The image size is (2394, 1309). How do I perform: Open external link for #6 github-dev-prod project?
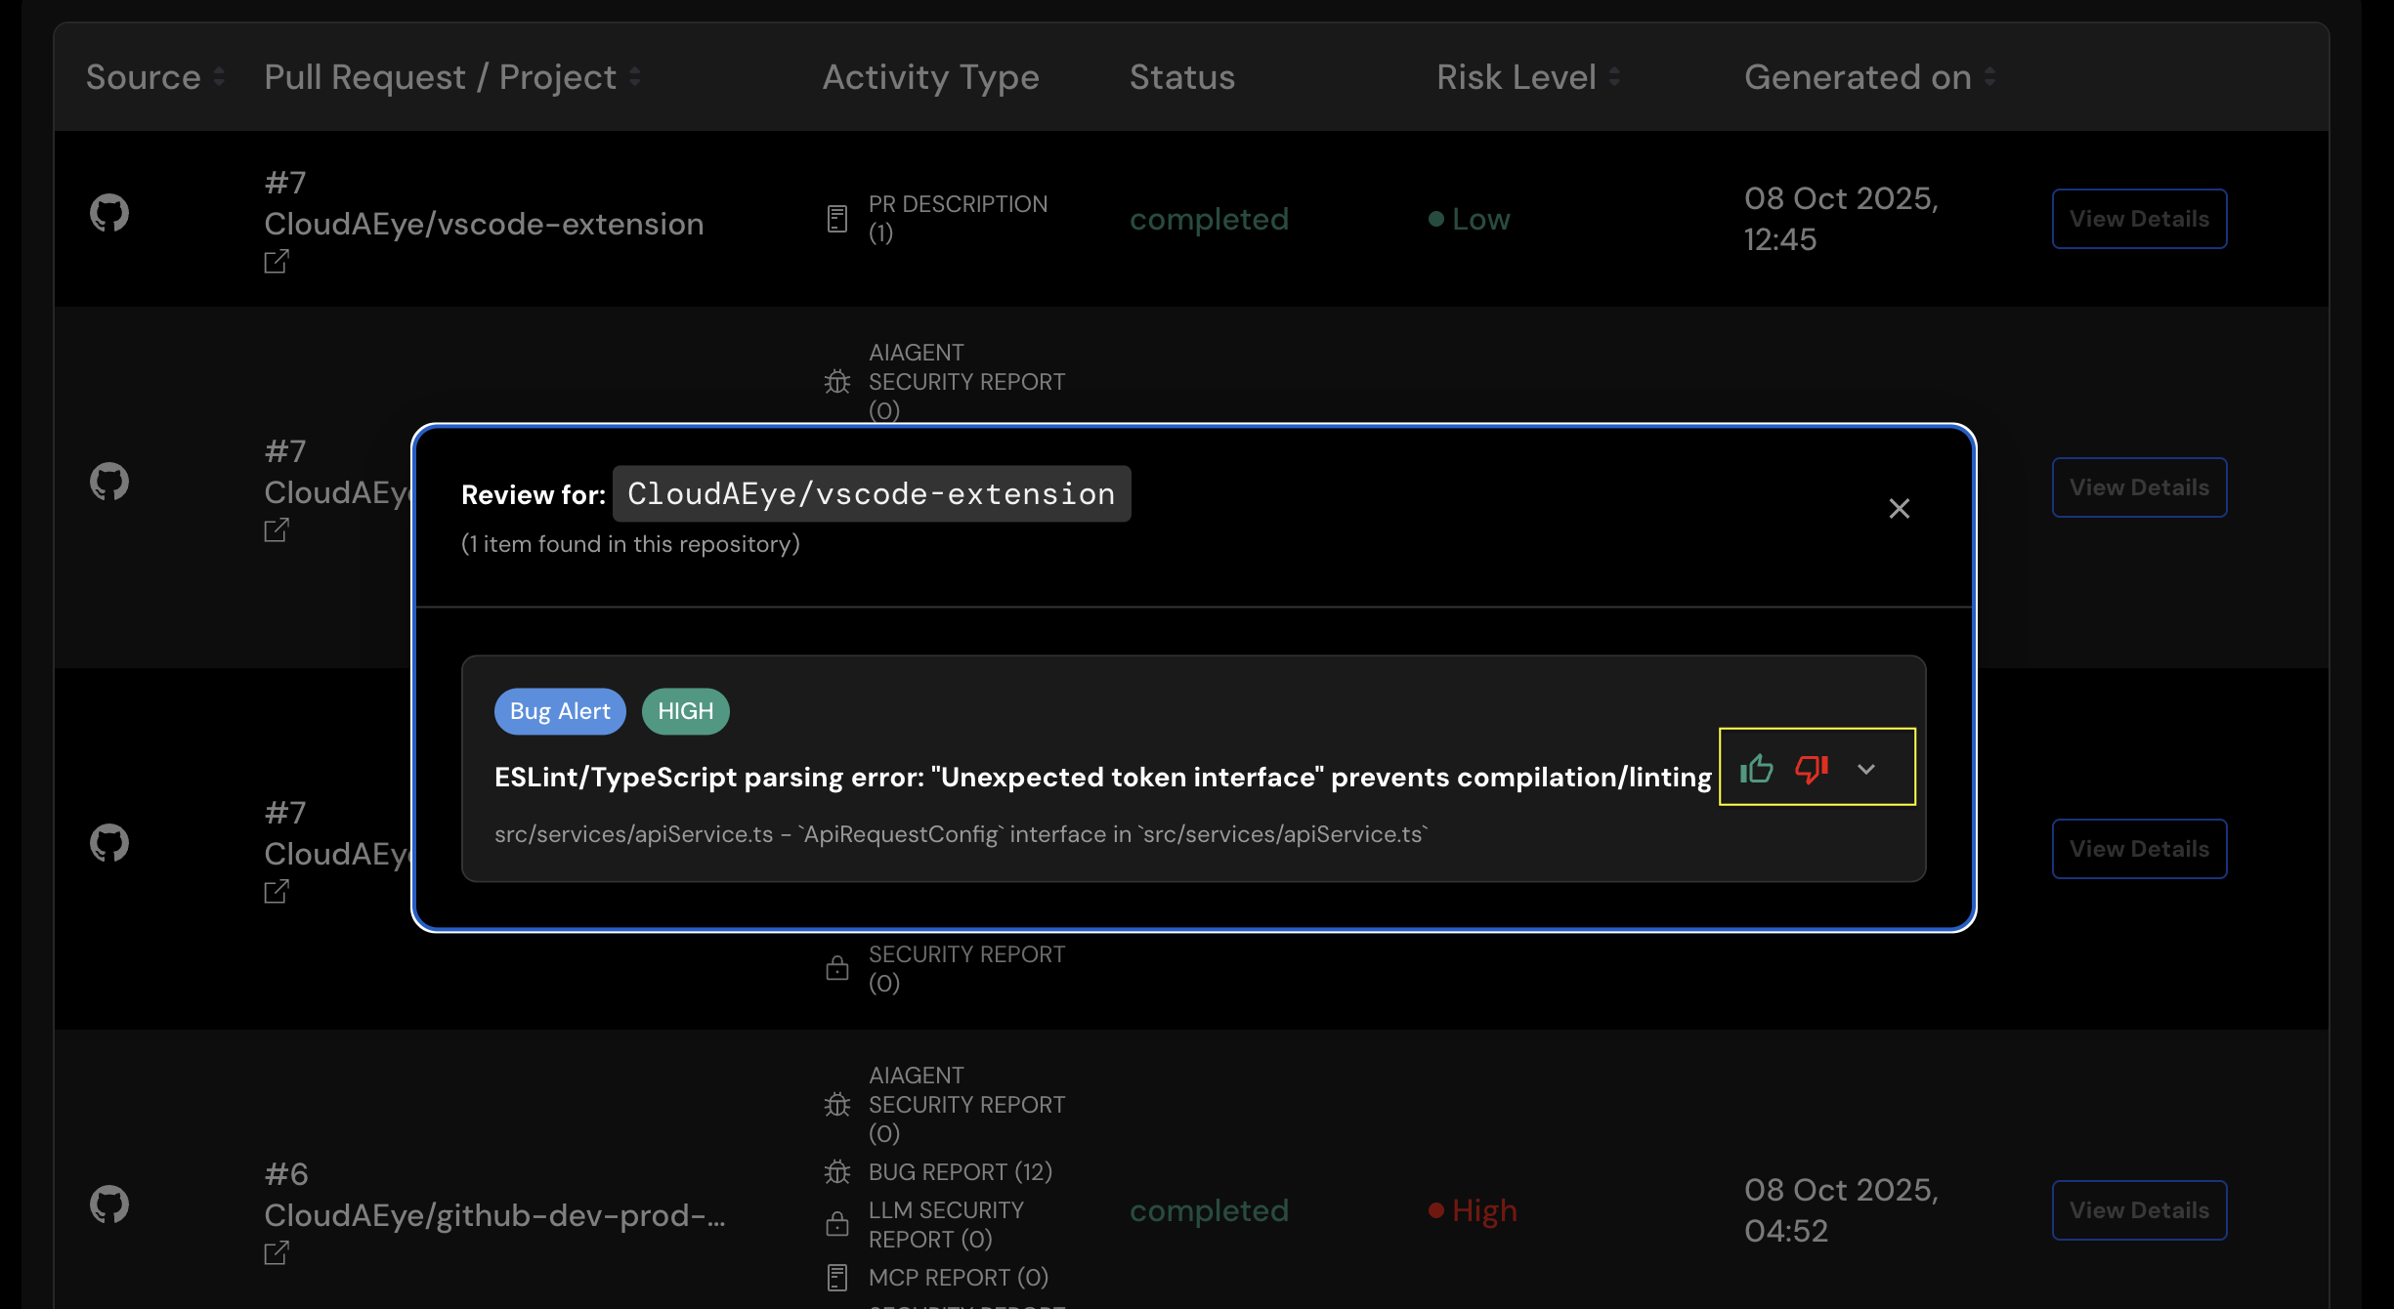coord(277,1253)
